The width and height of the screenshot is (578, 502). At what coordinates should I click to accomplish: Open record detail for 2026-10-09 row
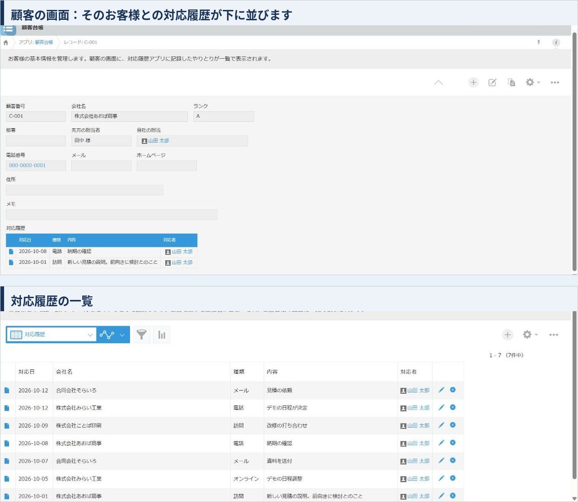tap(7, 426)
